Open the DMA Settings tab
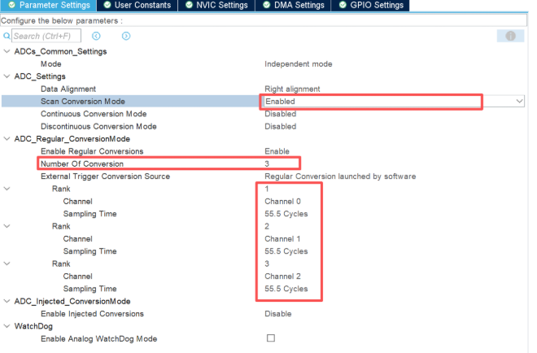 tap(293, 6)
